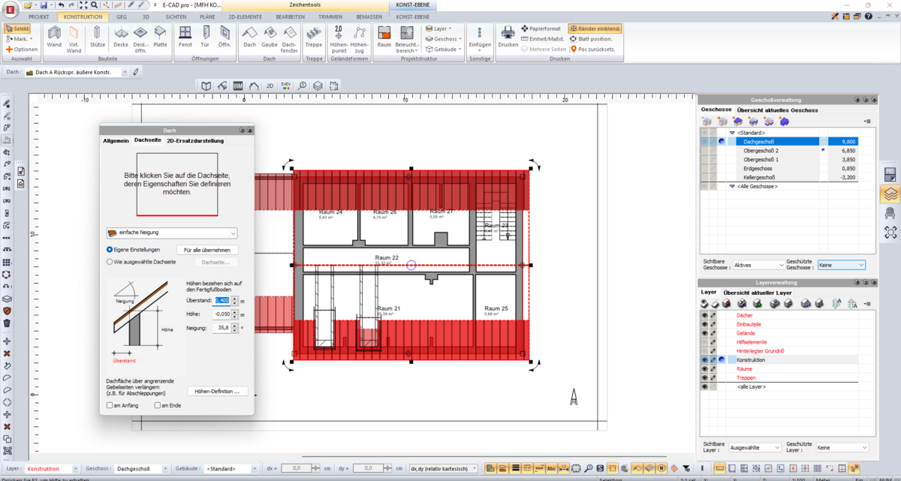The width and height of the screenshot is (901, 481).
Task: Collapse the <Standard> storey group
Action: [x=732, y=133]
